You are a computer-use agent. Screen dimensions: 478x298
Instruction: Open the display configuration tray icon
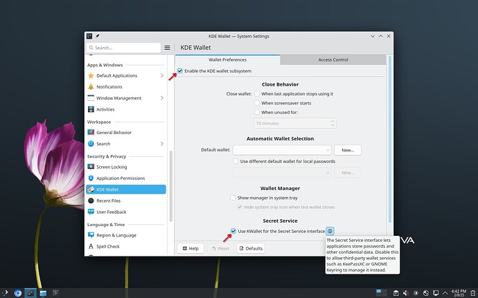point(436,293)
